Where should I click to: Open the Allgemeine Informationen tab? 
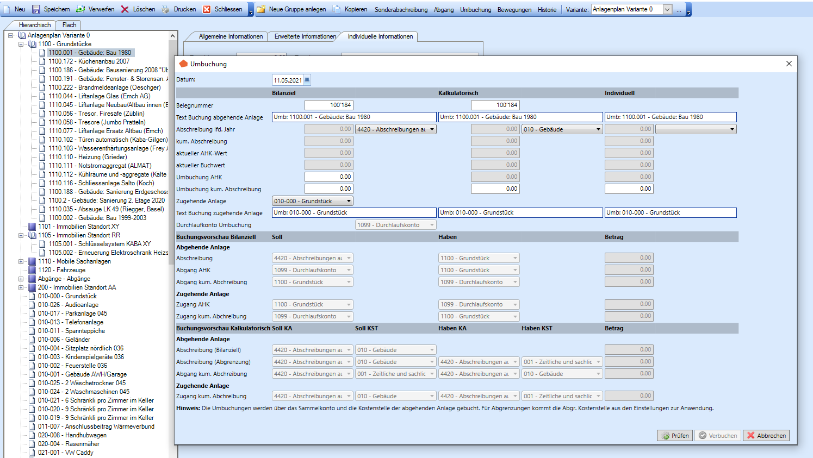pos(231,36)
